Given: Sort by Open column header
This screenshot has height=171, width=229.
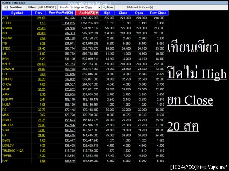Looking at the screenshot, I should click(139, 13).
